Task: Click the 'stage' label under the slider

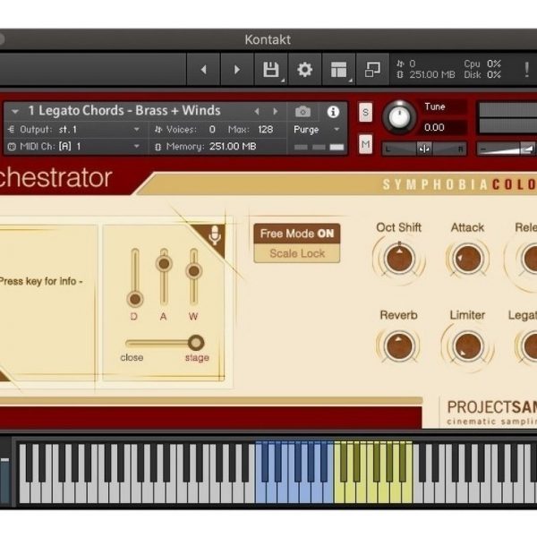Action: 197,357
